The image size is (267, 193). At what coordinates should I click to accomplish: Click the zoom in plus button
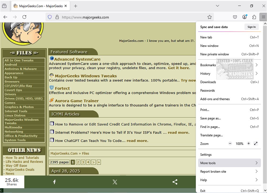249,144
